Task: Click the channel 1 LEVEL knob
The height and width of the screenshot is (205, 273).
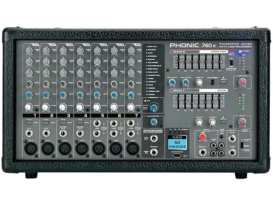Action: coord(28,107)
